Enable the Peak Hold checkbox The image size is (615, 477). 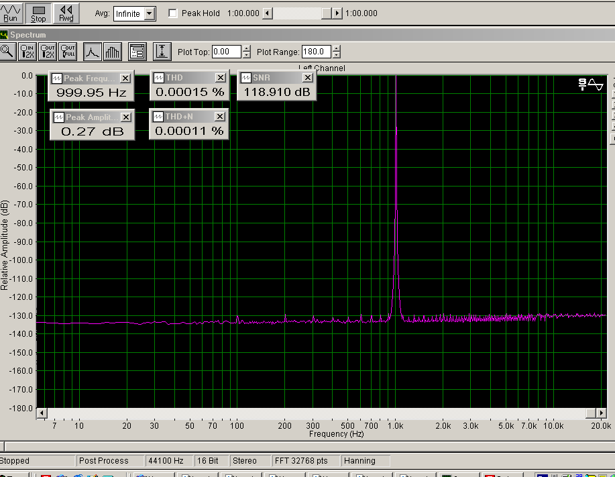pos(173,13)
